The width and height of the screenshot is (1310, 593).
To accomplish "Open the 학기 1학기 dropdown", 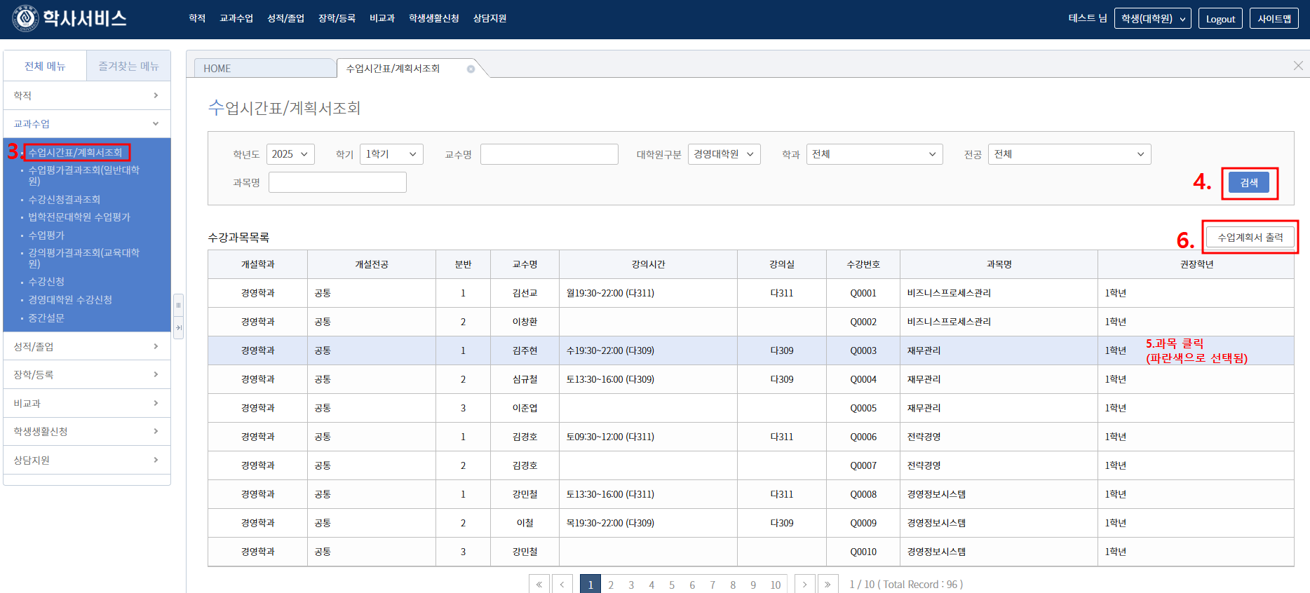I will click(x=391, y=154).
